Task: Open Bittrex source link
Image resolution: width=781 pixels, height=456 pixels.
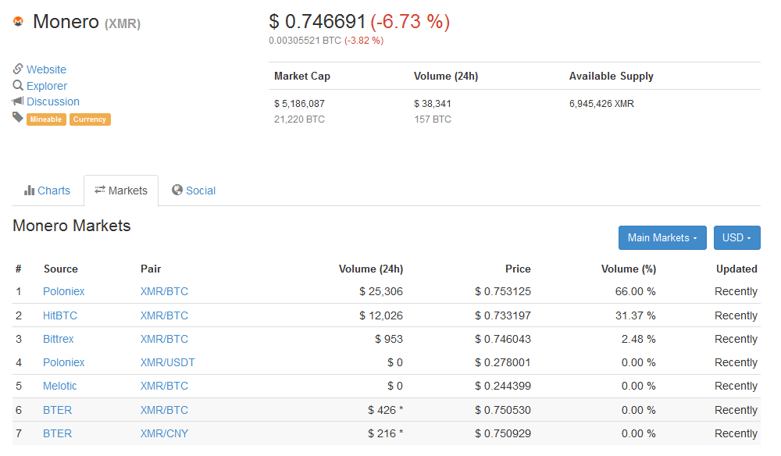Action: click(x=59, y=339)
